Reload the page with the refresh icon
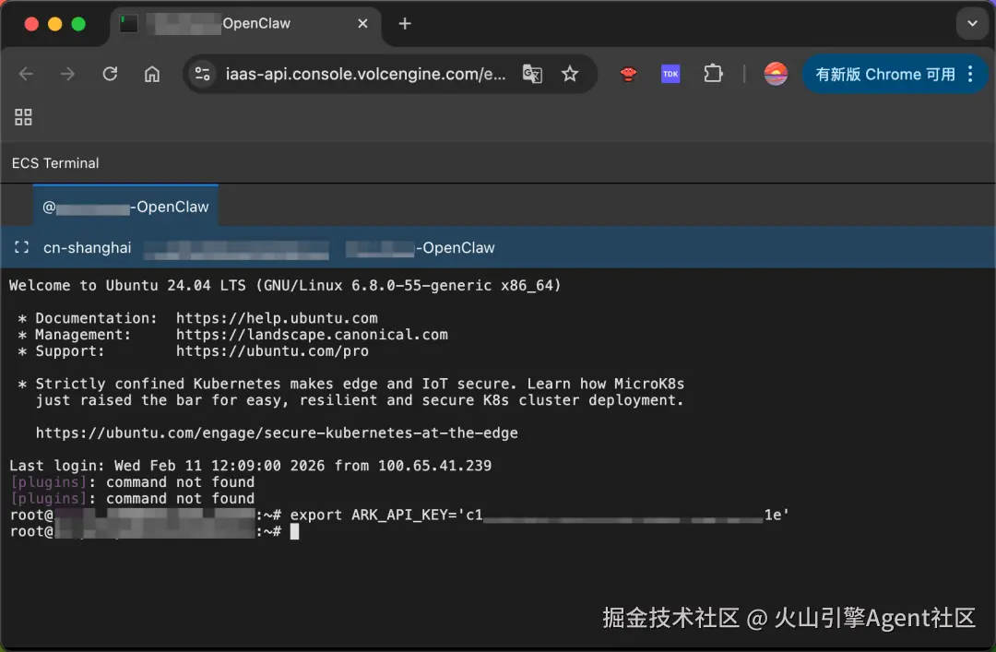 coord(110,75)
